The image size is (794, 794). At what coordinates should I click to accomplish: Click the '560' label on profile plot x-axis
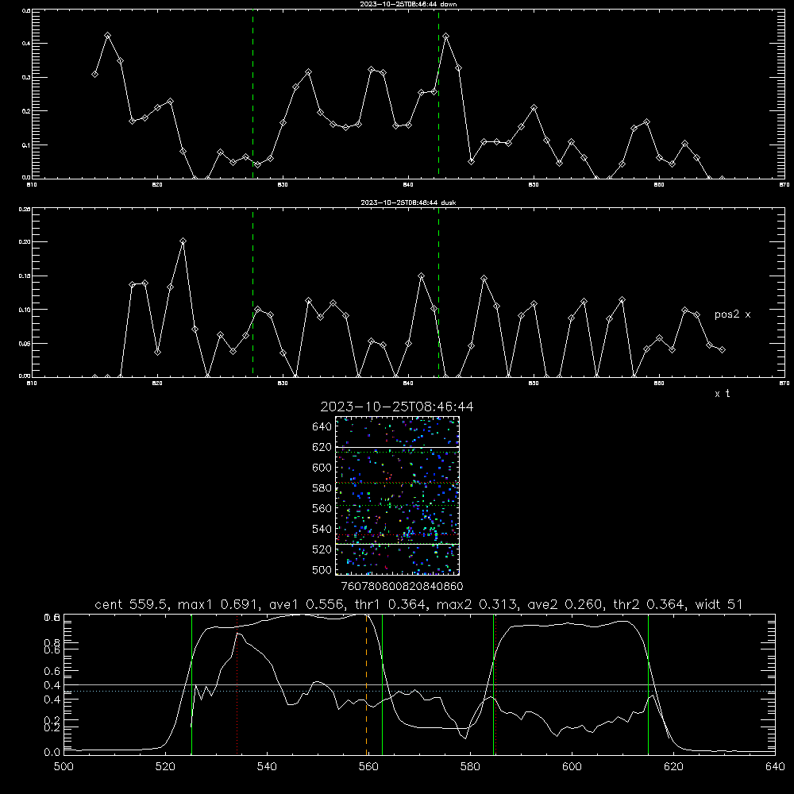click(368, 767)
